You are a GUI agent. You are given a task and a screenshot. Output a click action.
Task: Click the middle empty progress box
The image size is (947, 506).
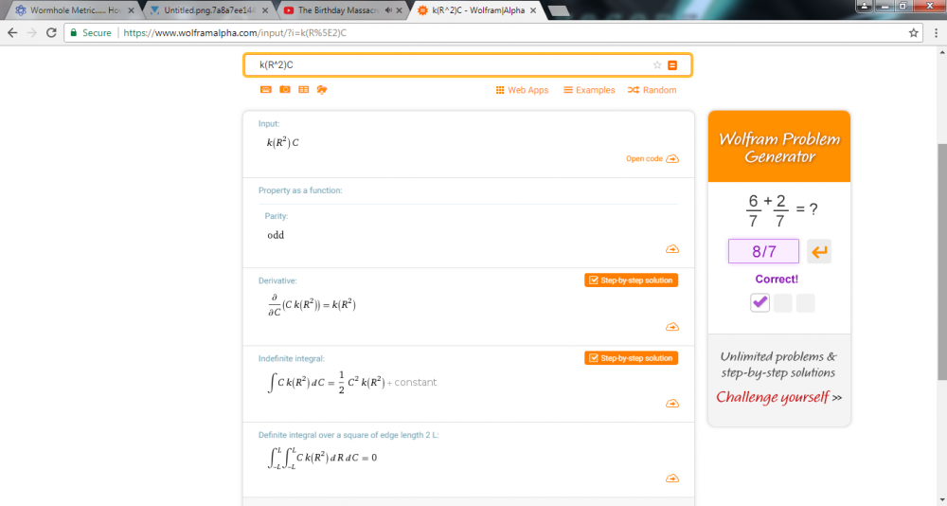tap(783, 303)
